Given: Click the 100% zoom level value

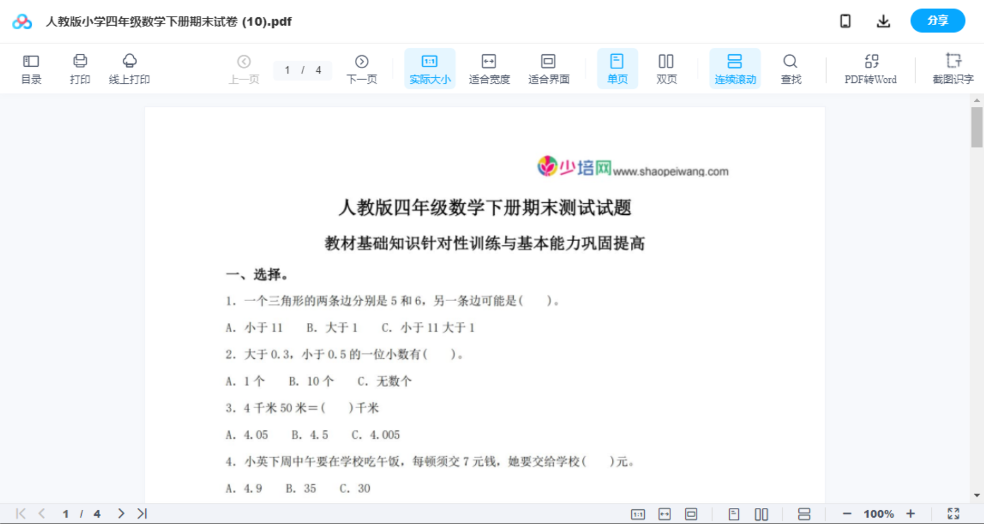Looking at the screenshot, I should [878, 514].
